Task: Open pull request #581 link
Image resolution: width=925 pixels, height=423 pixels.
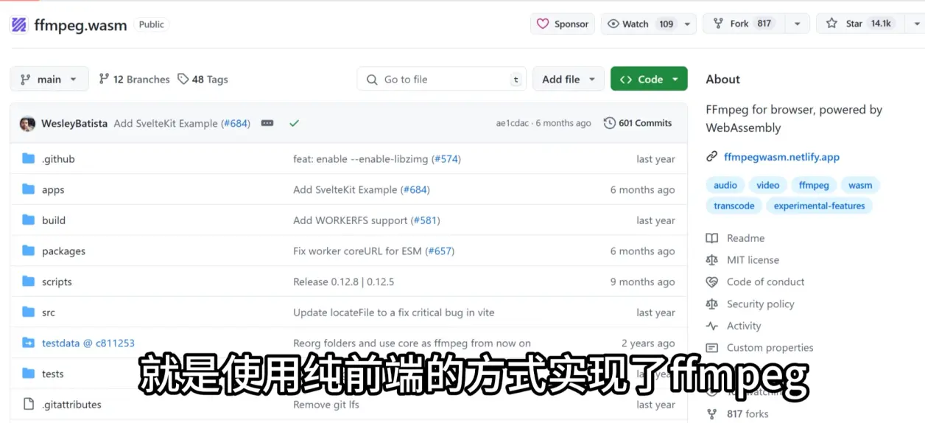Action: click(425, 220)
